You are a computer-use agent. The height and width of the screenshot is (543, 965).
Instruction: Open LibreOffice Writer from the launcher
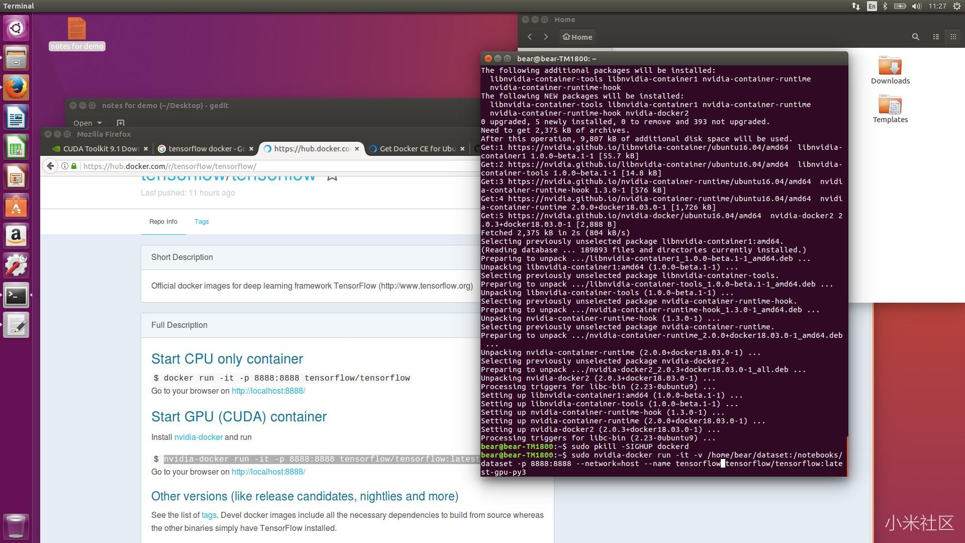click(16, 118)
